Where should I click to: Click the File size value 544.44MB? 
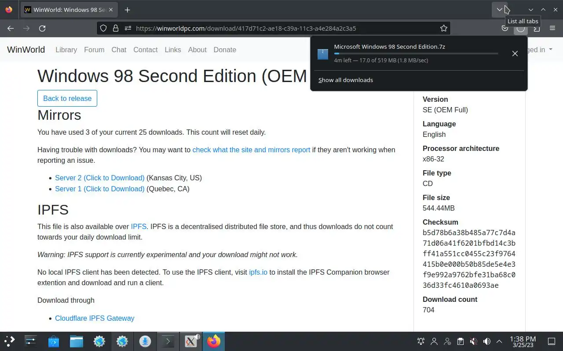click(439, 208)
